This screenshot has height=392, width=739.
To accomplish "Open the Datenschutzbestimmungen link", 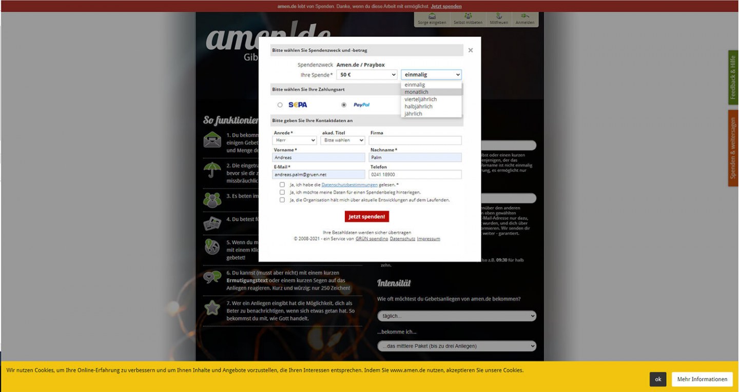I will click(x=349, y=184).
